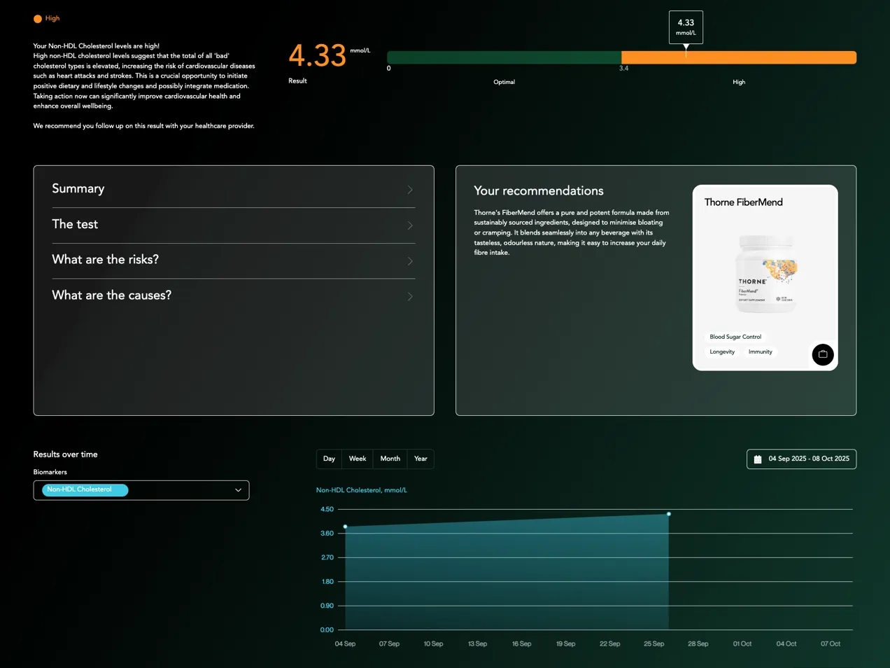Click the Thorne FiberMend product image
The width and height of the screenshot is (890, 668).
coord(765,273)
